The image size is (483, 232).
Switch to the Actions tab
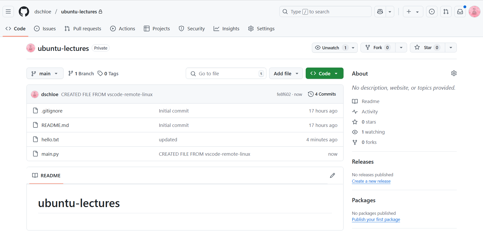pyautogui.click(x=122, y=29)
